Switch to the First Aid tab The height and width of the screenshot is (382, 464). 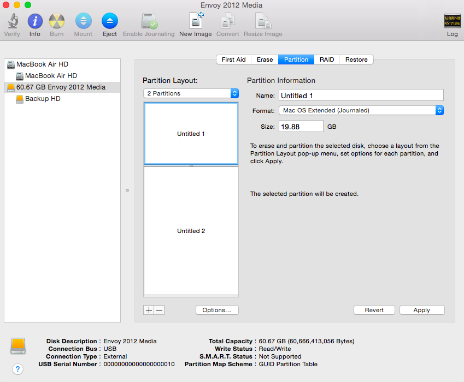(x=233, y=59)
